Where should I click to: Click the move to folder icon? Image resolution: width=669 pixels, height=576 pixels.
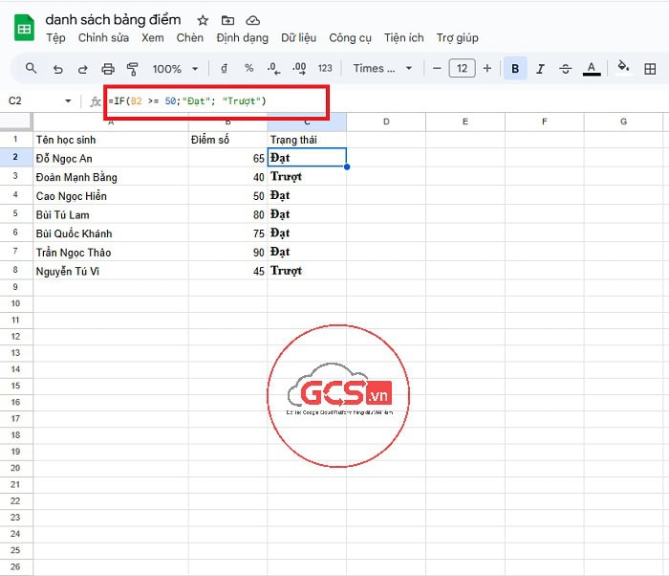point(227,20)
